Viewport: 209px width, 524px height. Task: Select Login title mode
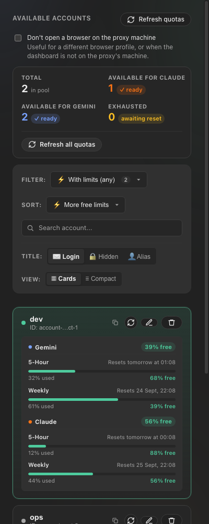coord(66,257)
